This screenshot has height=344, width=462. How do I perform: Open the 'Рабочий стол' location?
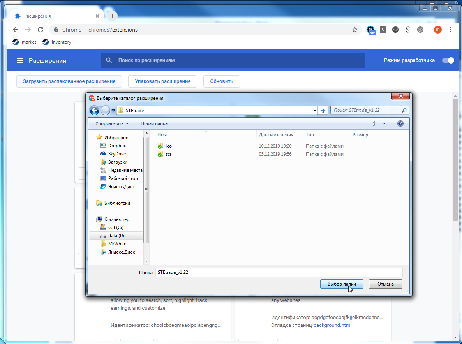123,178
